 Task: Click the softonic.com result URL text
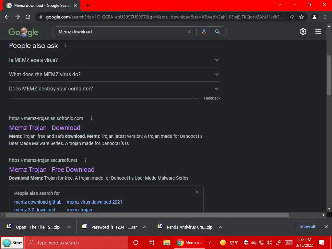[46, 118]
